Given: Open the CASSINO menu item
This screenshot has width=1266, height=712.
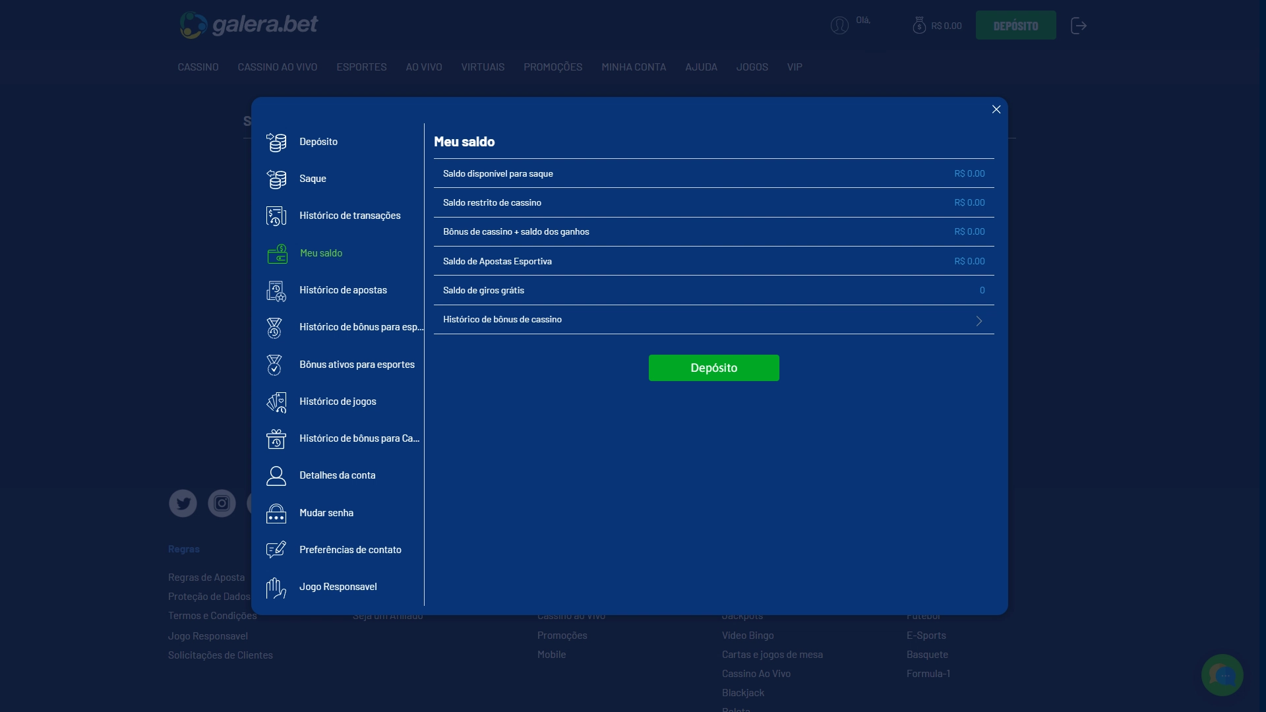Looking at the screenshot, I should tap(198, 67).
